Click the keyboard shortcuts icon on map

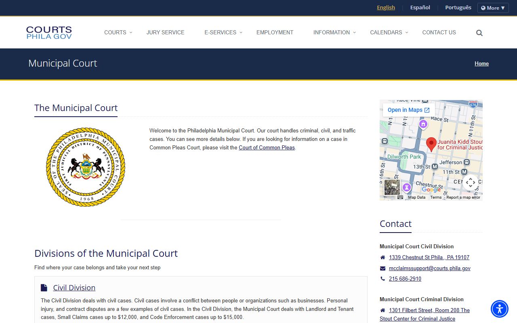pyautogui.click(x=400, y=197)
